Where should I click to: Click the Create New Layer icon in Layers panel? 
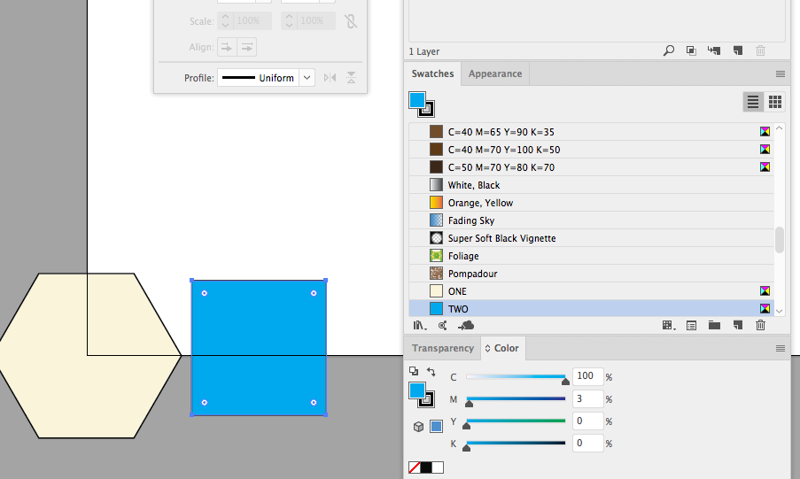point(738,50)
